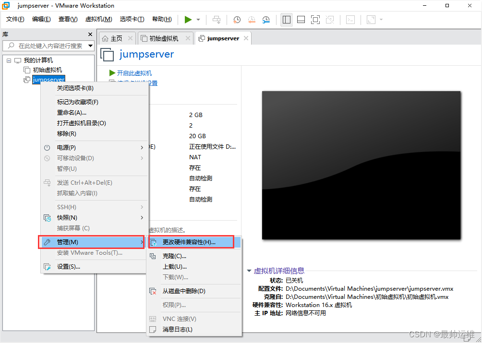Choose 关闭选项卡(B) in context menu
Image resolution: width=482 pixels, height=343 pixels.
pyautogui.click(x=94, y=88)
